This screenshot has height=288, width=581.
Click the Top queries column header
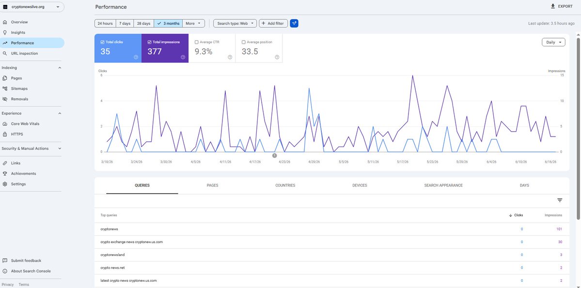[x=109, y=215]
